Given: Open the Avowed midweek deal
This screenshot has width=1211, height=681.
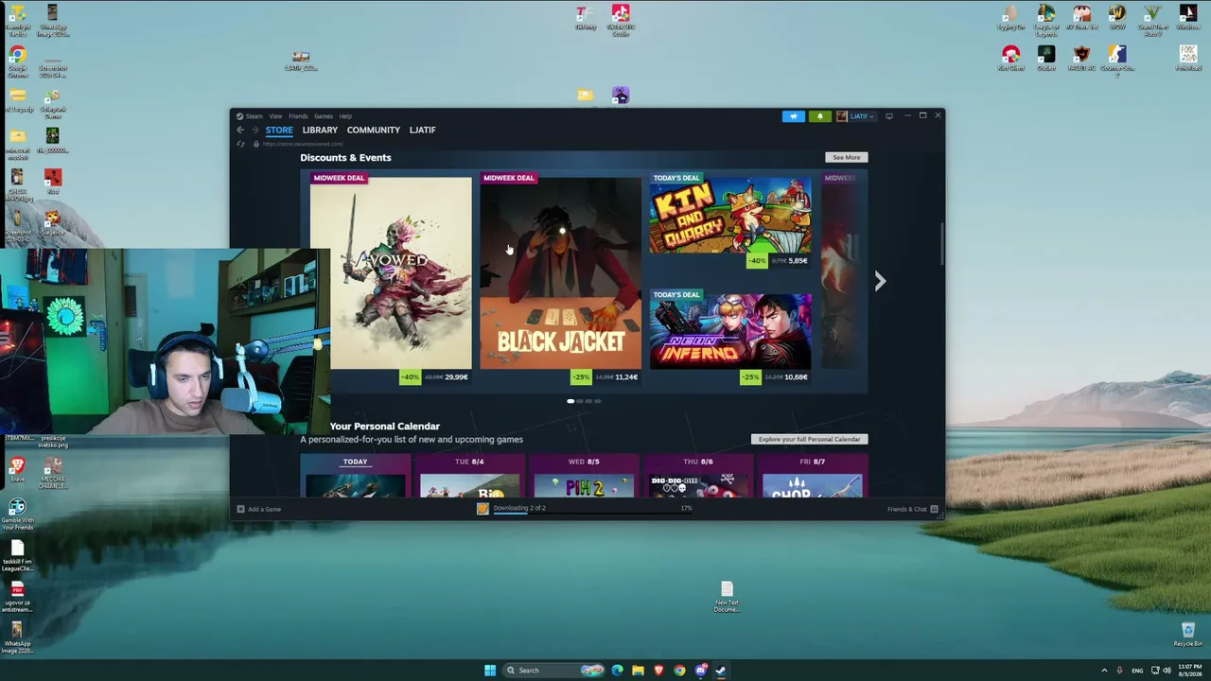Looking at the screenshot, I should coord(391,272).
